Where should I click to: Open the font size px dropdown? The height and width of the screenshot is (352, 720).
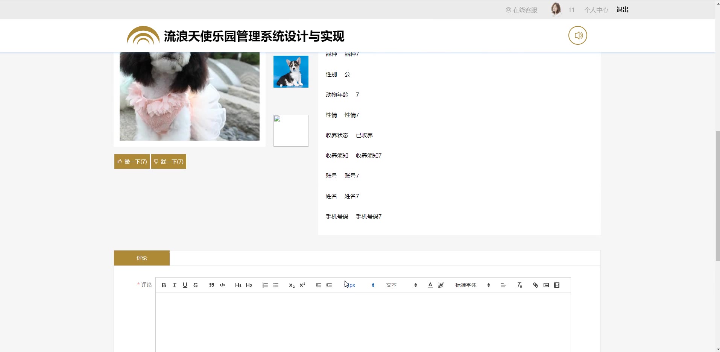tap(359, 285)
